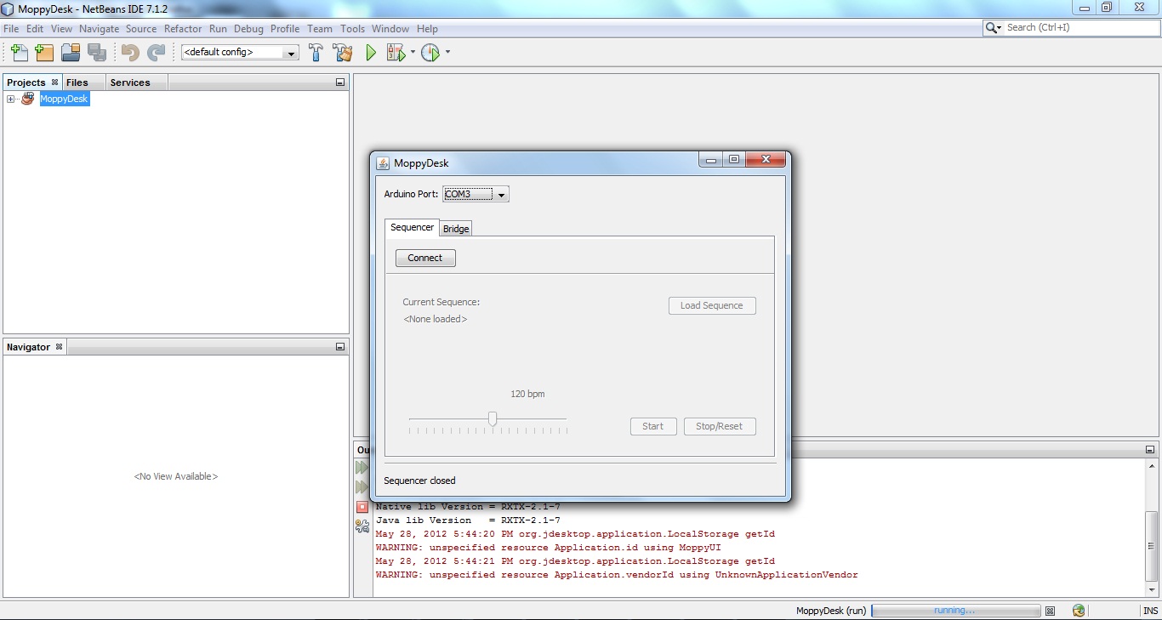
Task: Click the New Project toolbar icon
Action: point(44,53)
